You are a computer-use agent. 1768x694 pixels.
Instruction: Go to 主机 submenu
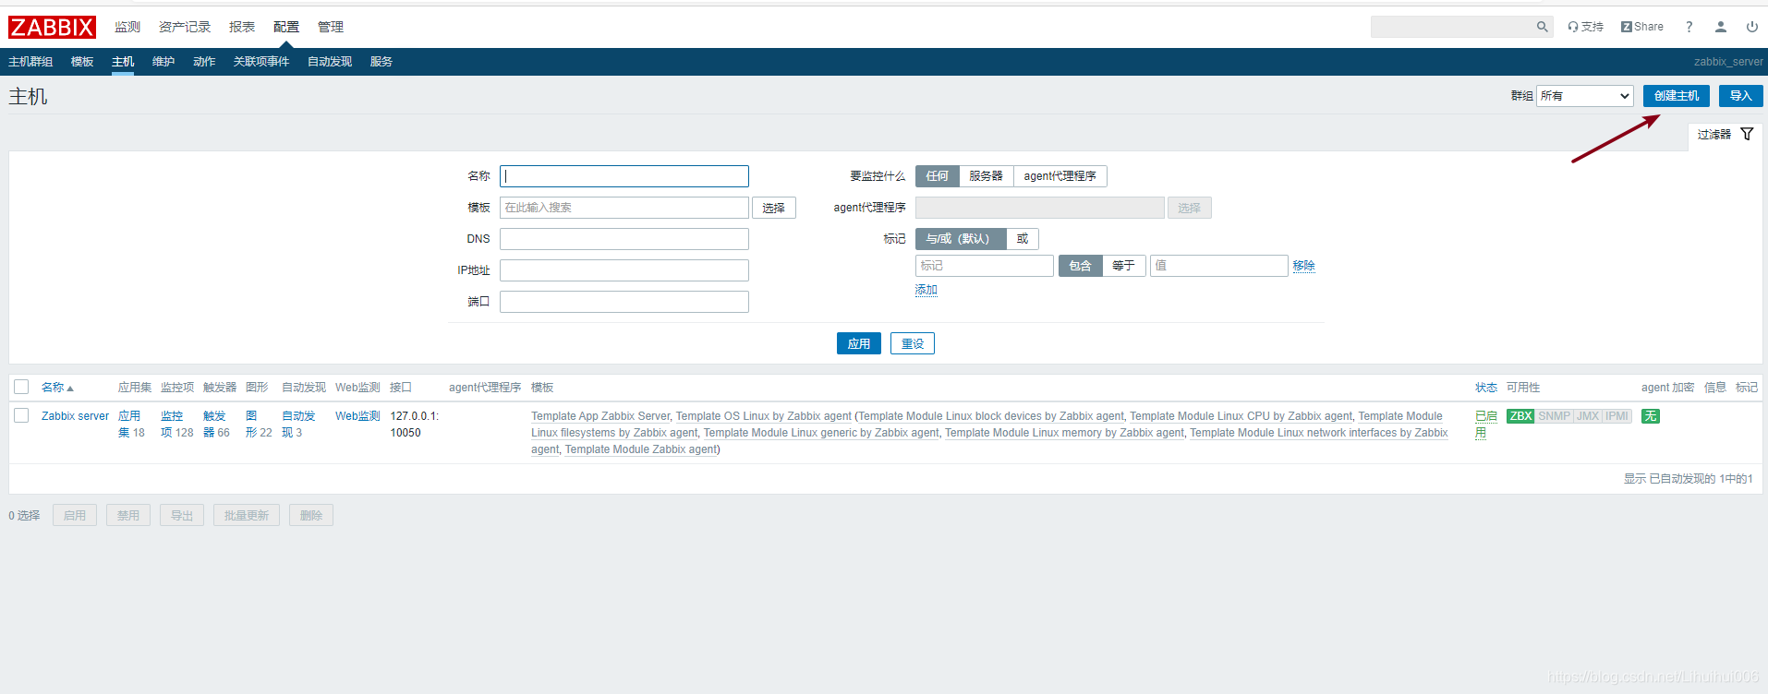coord(123,62)
